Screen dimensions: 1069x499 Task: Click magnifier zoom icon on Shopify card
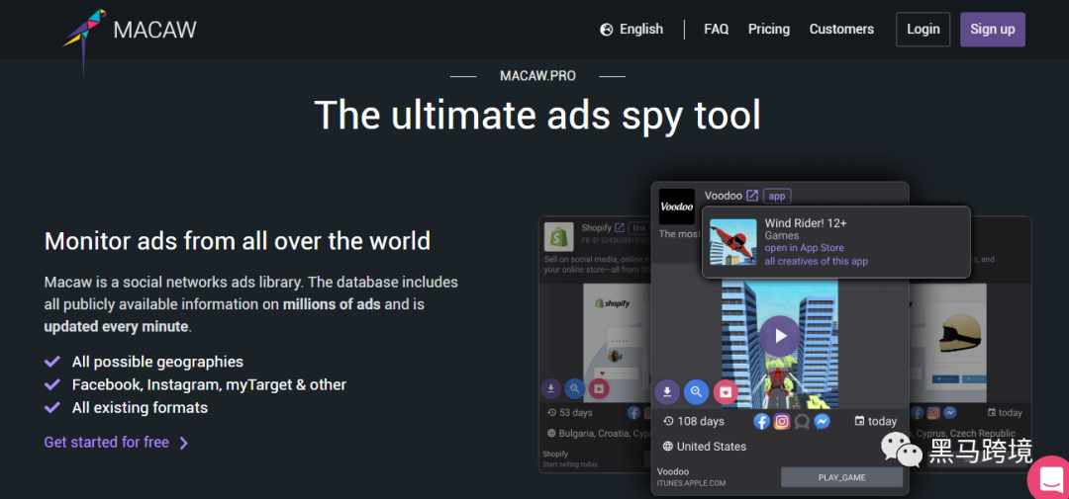575,388
